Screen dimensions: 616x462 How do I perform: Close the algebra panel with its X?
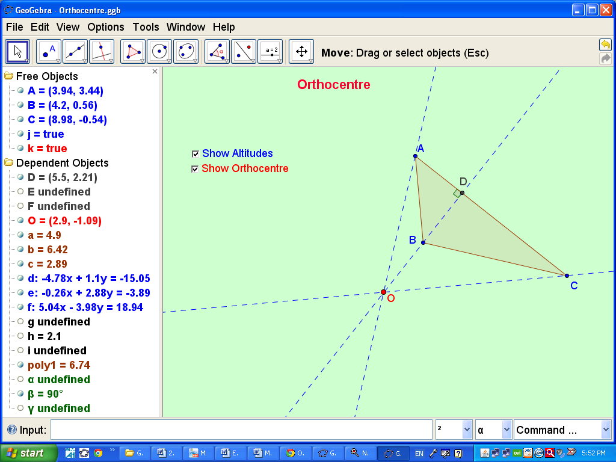(x=155, y=71)
